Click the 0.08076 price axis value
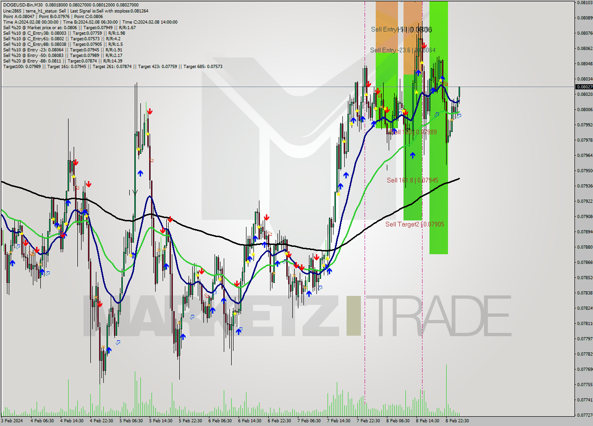The image size is (593, 426). pyautogui.click(x=585, y=33)
